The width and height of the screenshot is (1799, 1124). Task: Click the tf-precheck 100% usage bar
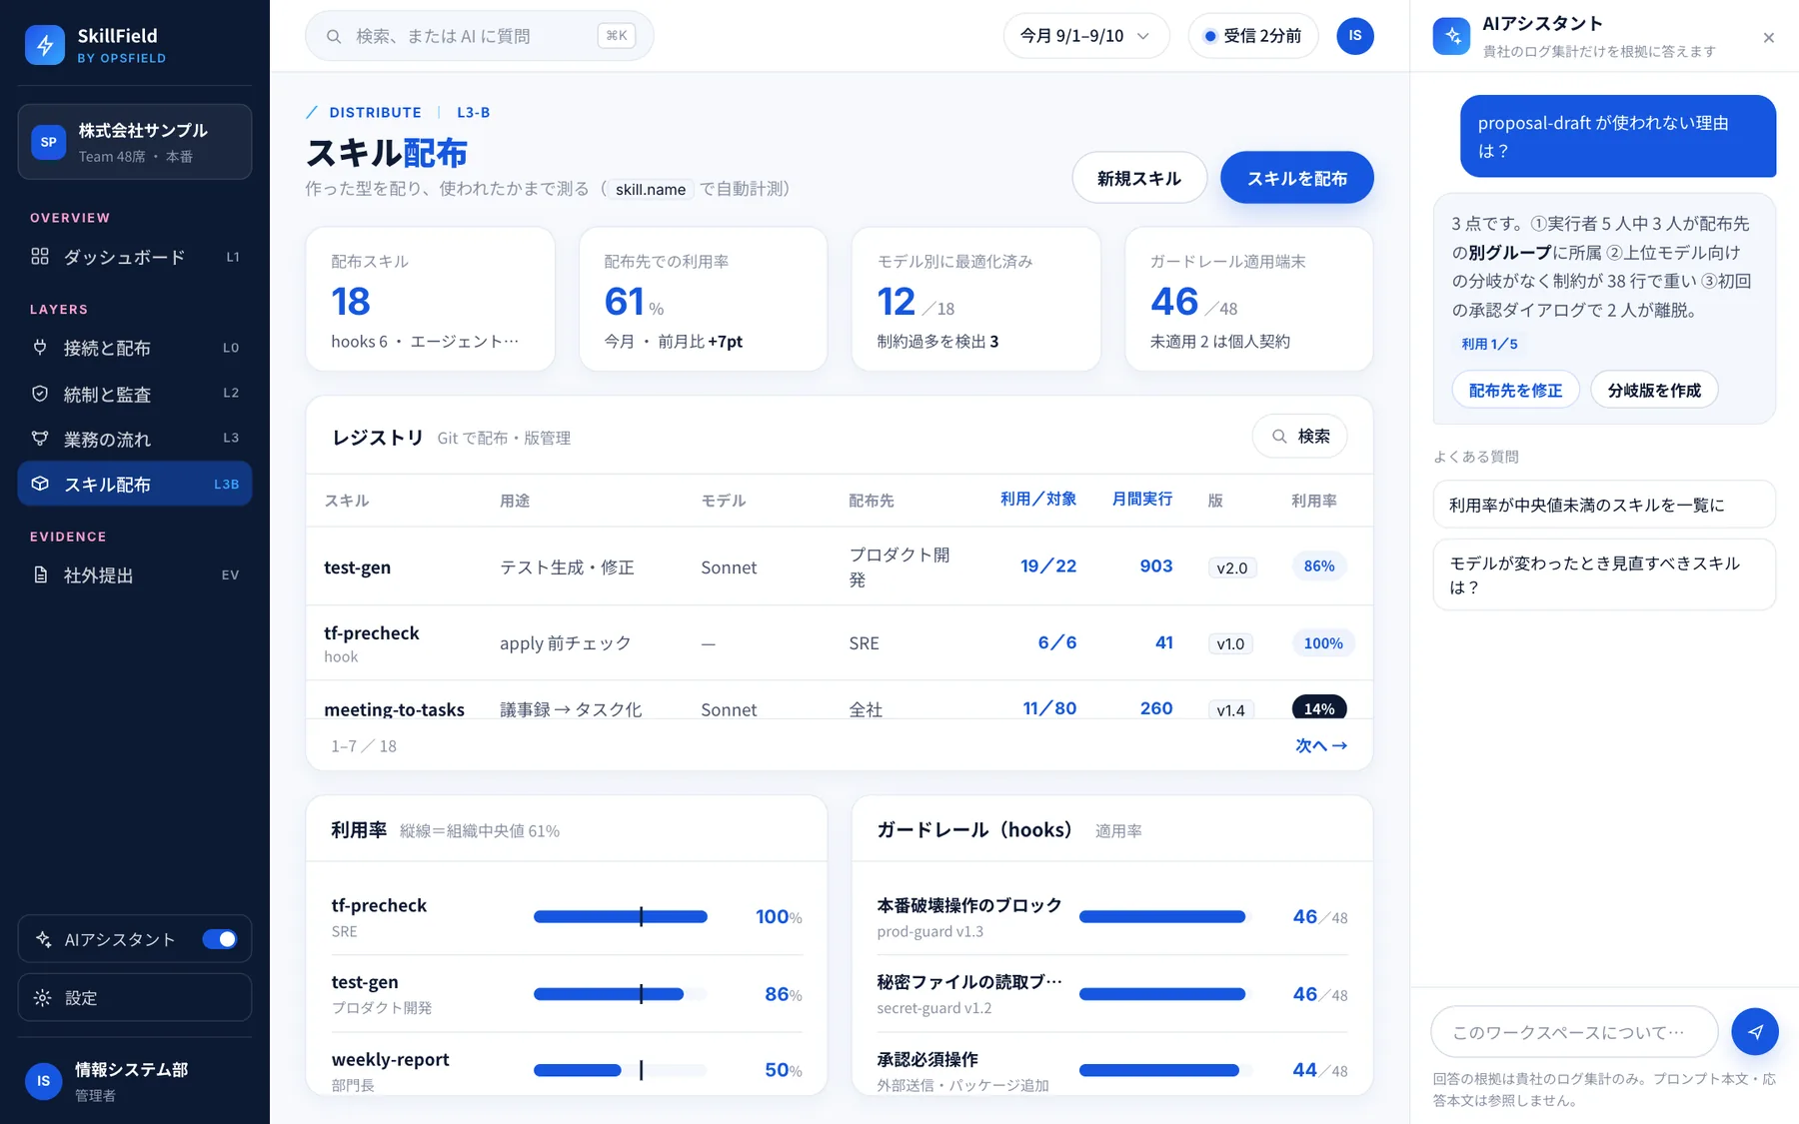621,916
